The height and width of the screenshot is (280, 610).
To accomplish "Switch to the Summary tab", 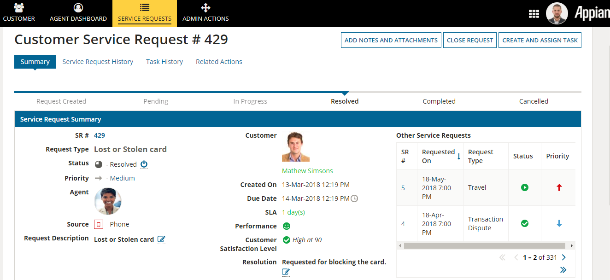I will pyautogui.click(x=35, y=62).
